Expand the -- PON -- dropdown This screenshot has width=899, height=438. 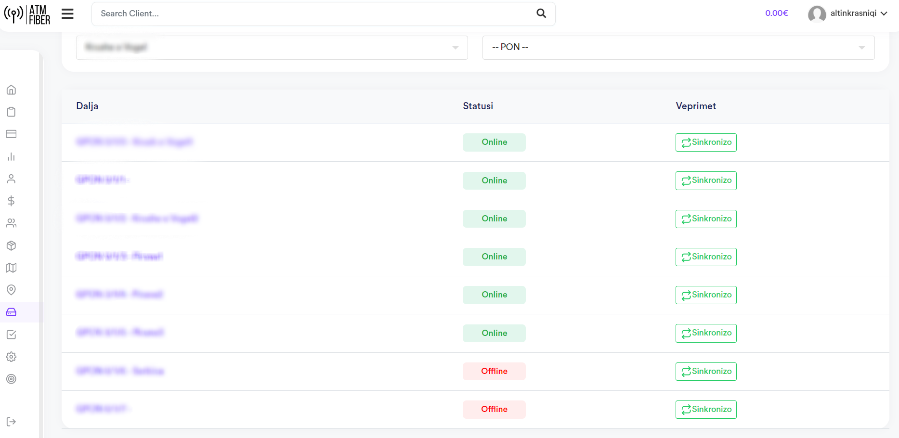(x=678, y=47)
